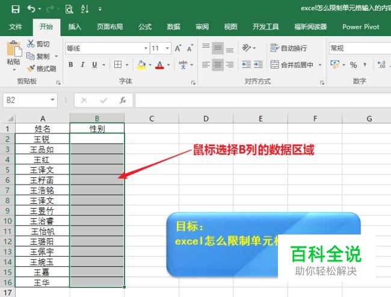Decrease font size with the small A icon

coord(190,48)
